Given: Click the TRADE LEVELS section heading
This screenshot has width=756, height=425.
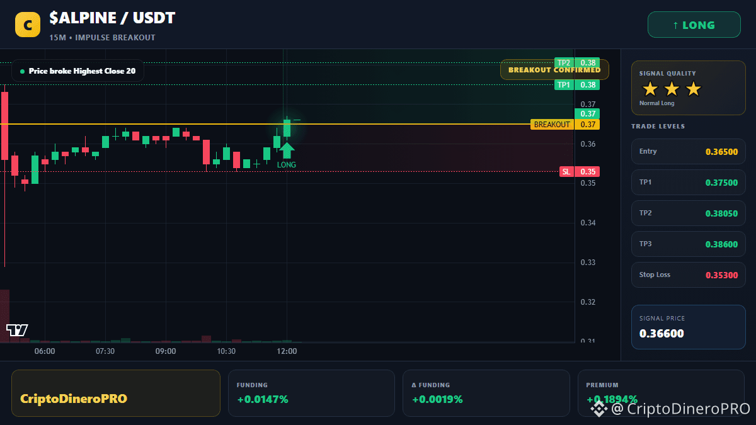Looking at the screenshot, I should [x=658, y=127].
